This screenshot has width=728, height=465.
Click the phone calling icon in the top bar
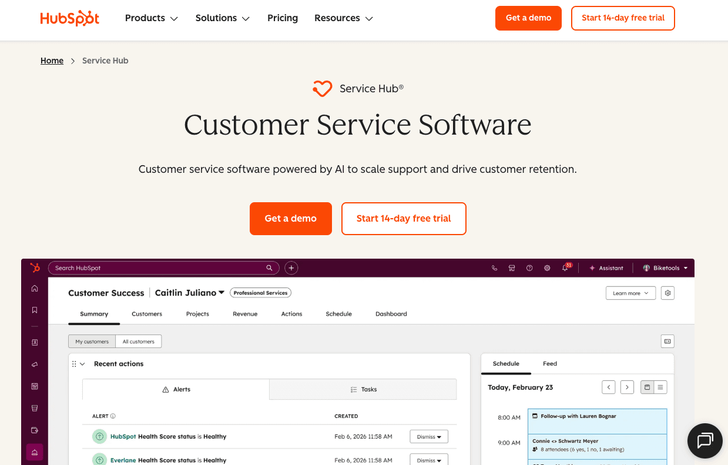pyautogui.click(x=494, y=268)
